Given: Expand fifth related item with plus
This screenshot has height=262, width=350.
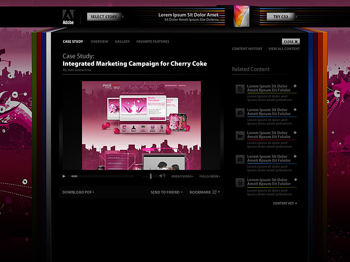Looking at the screenshot, I should (x=296, y=180).
